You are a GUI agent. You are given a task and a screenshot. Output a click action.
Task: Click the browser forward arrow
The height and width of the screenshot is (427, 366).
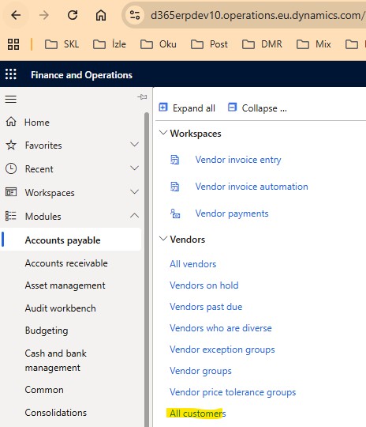tap(43, 15)
